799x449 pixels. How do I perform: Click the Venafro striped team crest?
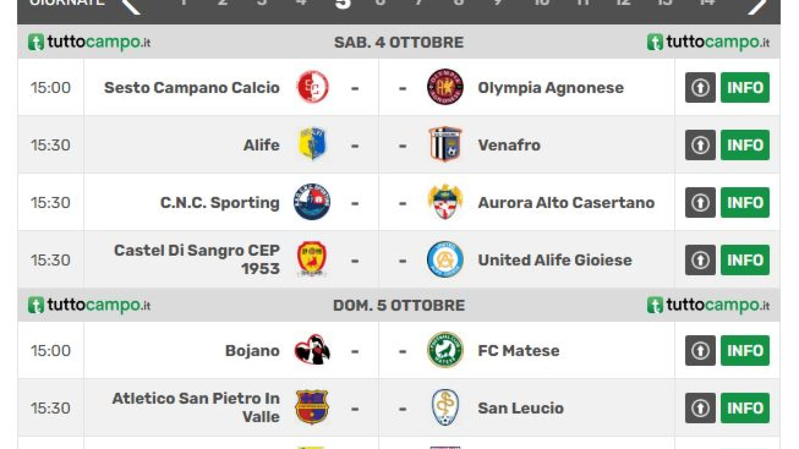pos(445,144)
